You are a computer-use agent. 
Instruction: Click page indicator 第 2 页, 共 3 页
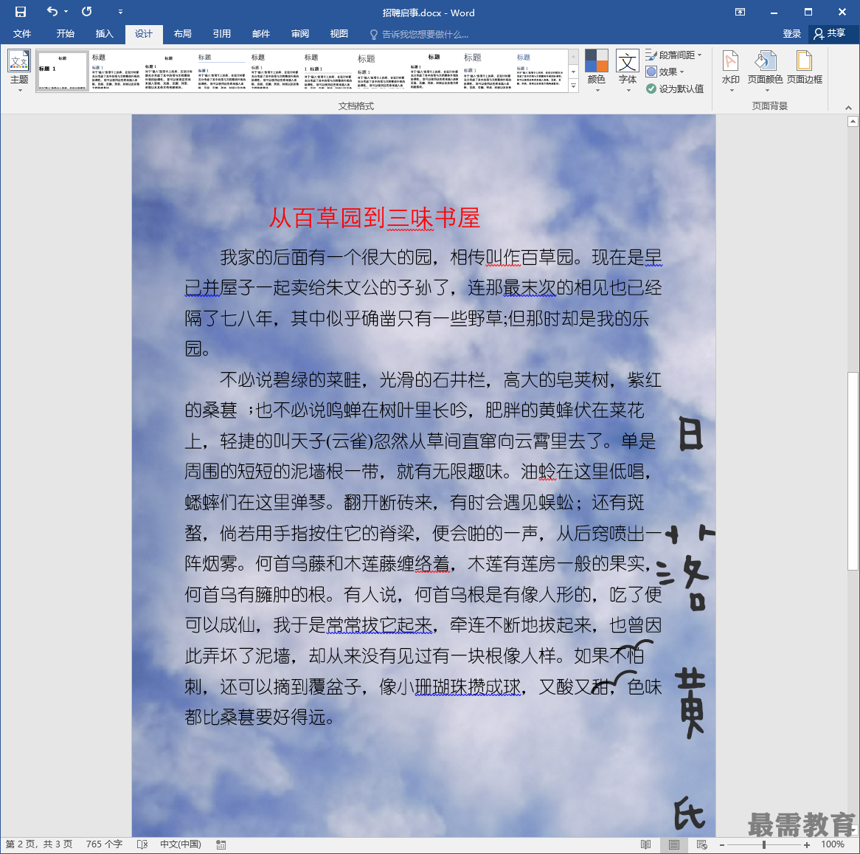point(39,844)
